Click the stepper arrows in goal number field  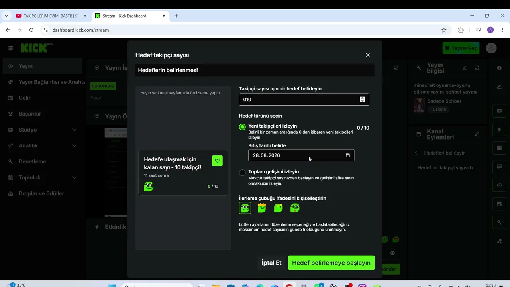[362, 99]
